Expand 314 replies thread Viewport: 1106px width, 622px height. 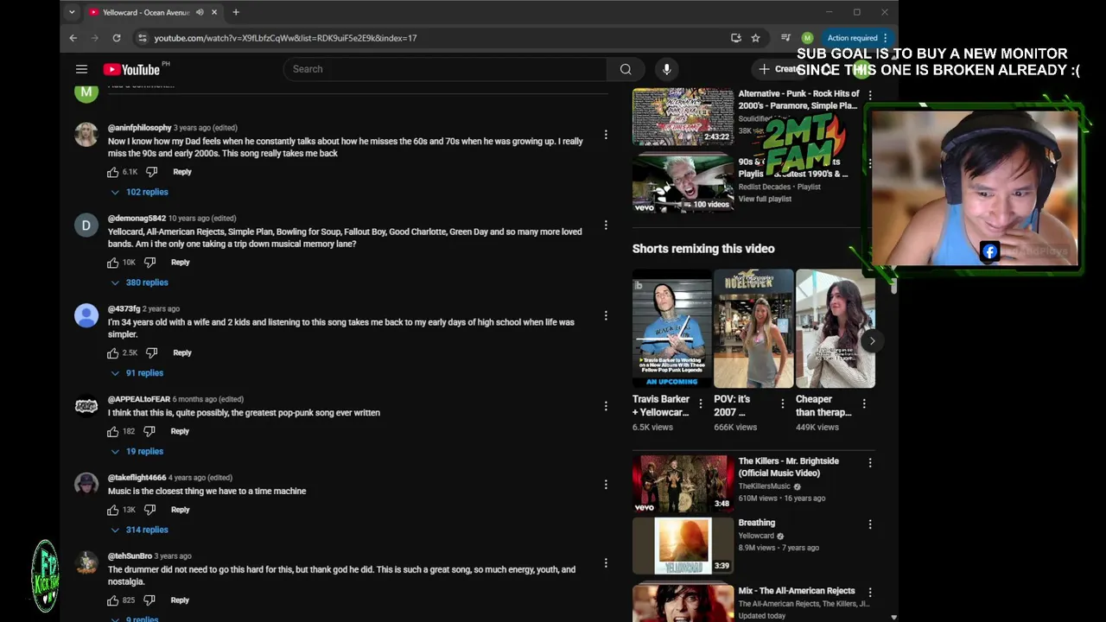click(x=140, y=530)
